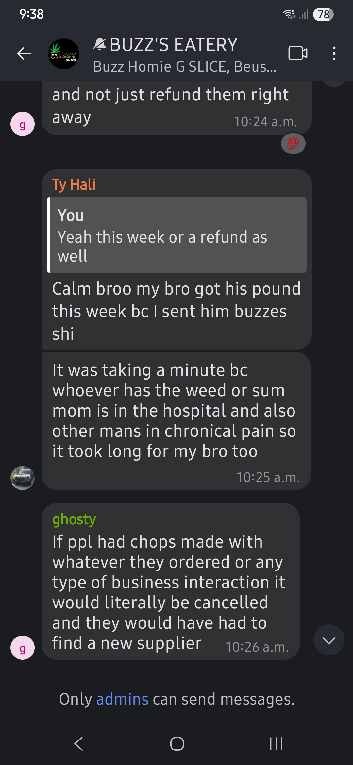The image size is (353, 765).
Task: Tap ghosty's pink 'g' avatar near the bottom
Action: [x=23, y=647]
